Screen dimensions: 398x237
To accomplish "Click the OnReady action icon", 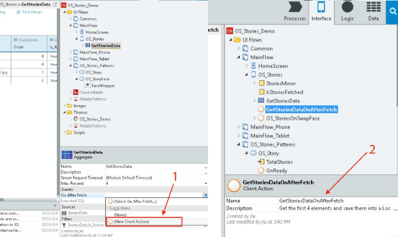I will click(x=261, y=170).
